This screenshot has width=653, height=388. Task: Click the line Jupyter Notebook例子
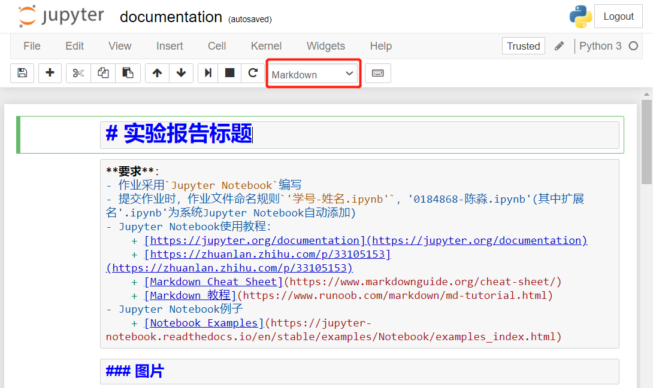click(x=174, y=309)
